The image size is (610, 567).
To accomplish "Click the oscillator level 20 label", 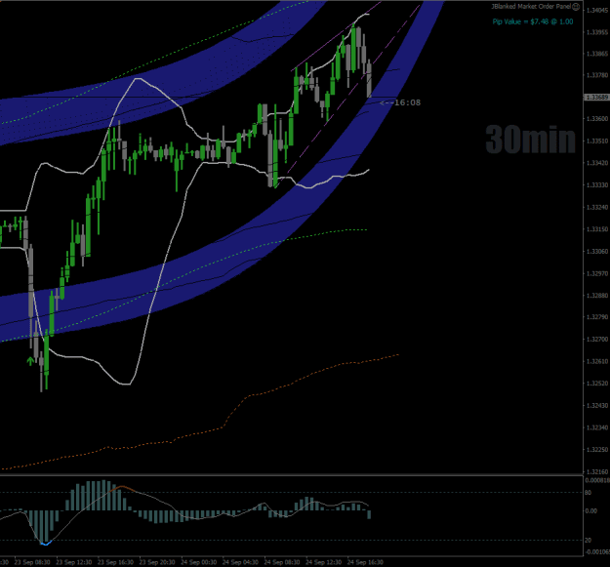I will [x=588, y=541].
